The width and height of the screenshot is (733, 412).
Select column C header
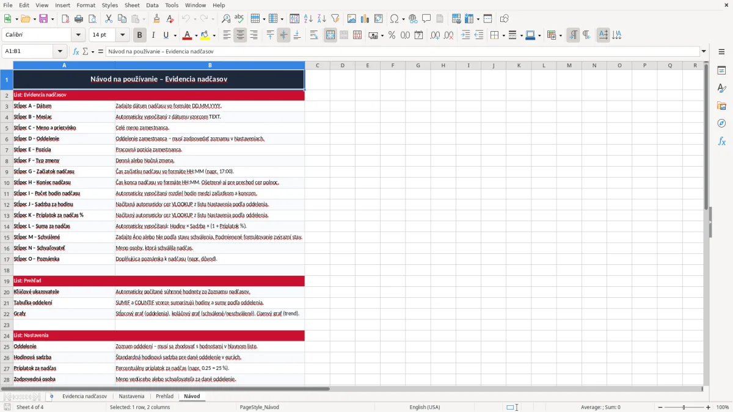coord(317,65)
